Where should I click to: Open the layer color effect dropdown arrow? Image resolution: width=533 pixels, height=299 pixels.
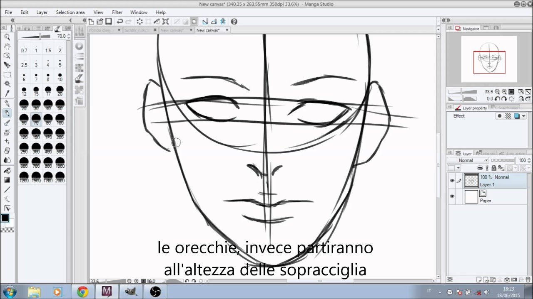tap(523, 116)
